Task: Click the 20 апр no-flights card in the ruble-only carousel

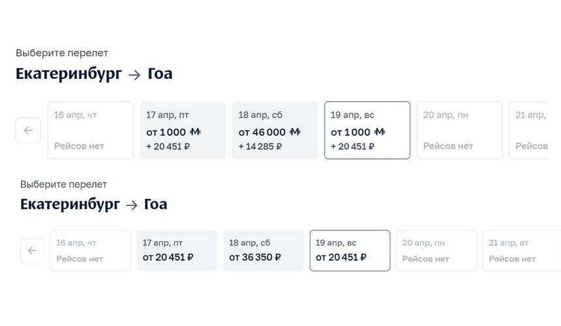Action: [x=436, y=250]
